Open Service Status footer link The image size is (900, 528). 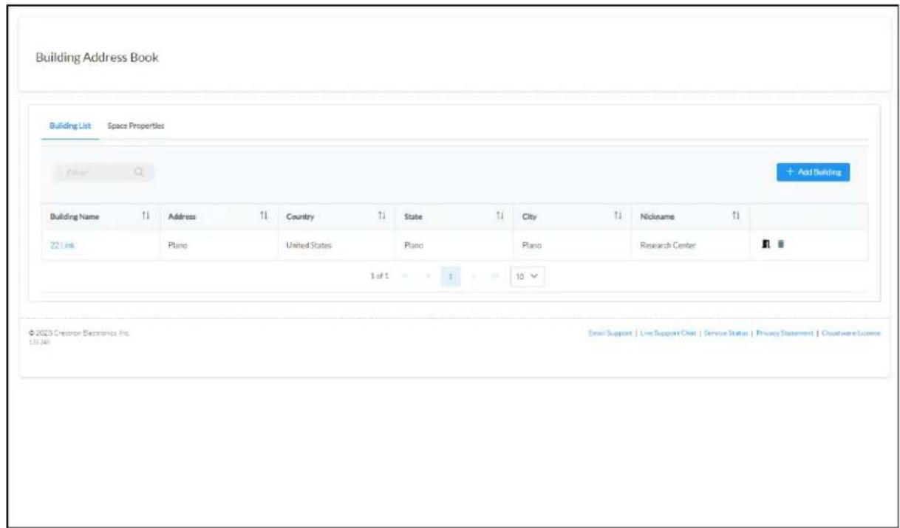pos(725,334)
